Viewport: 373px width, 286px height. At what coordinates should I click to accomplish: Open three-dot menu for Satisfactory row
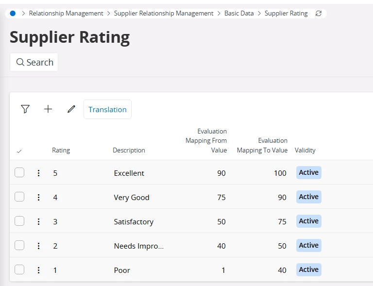tap(39, 221)
